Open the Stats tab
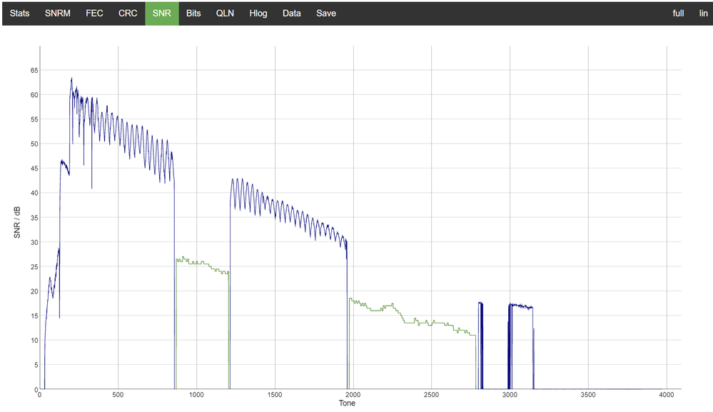Screen dimensions: 713x412 19,13
